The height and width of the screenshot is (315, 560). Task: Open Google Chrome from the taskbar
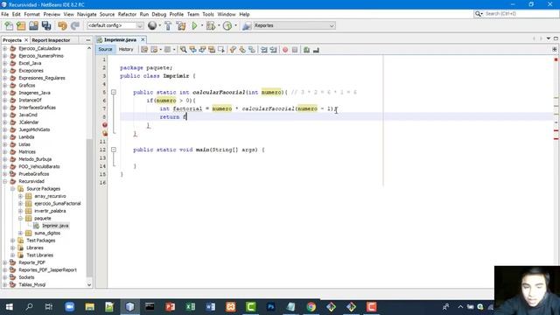click(x=311, y=307)
